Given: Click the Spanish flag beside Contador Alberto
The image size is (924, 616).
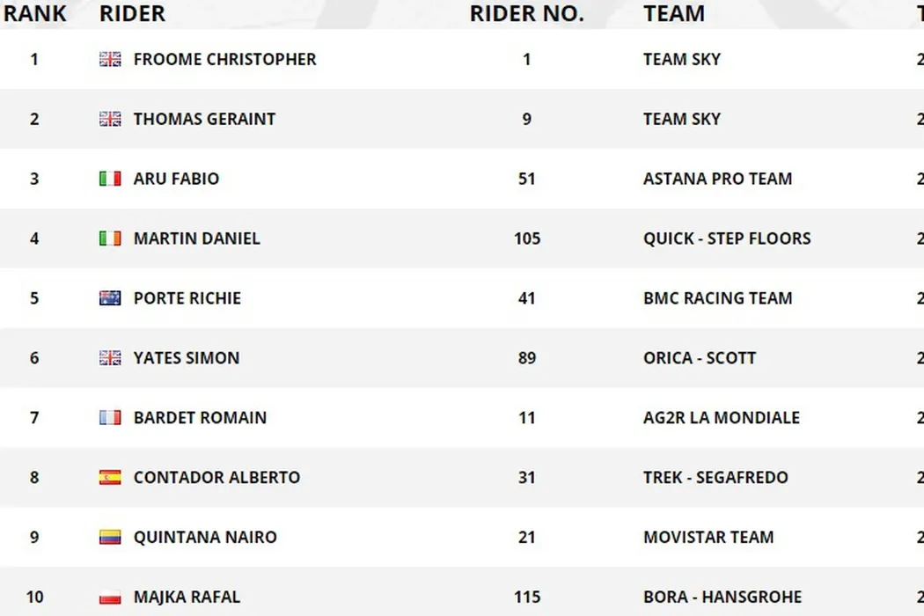Looking at the screenshot, I should click(110, 478).
